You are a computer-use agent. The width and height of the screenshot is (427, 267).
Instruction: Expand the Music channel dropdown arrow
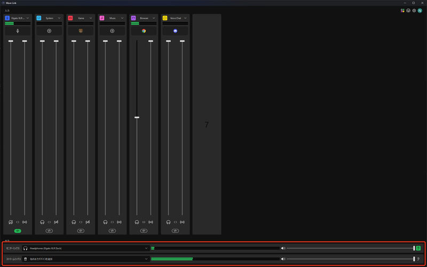pos(122,18)
